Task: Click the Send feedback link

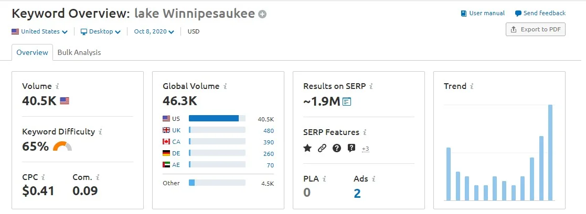Action: [x=540, y=13]
